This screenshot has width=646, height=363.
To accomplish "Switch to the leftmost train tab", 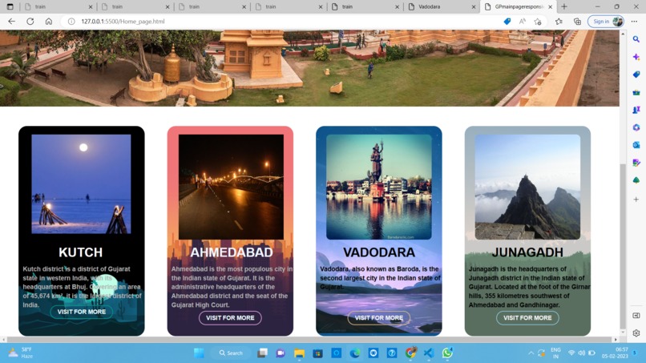I will [58, 6].
